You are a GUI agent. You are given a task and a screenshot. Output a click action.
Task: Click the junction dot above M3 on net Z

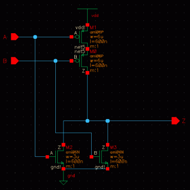point(108,121)
